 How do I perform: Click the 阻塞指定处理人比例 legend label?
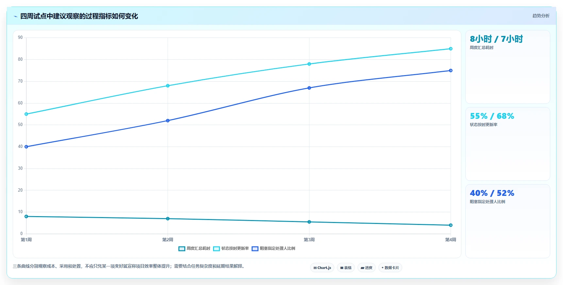coord(277,248)
